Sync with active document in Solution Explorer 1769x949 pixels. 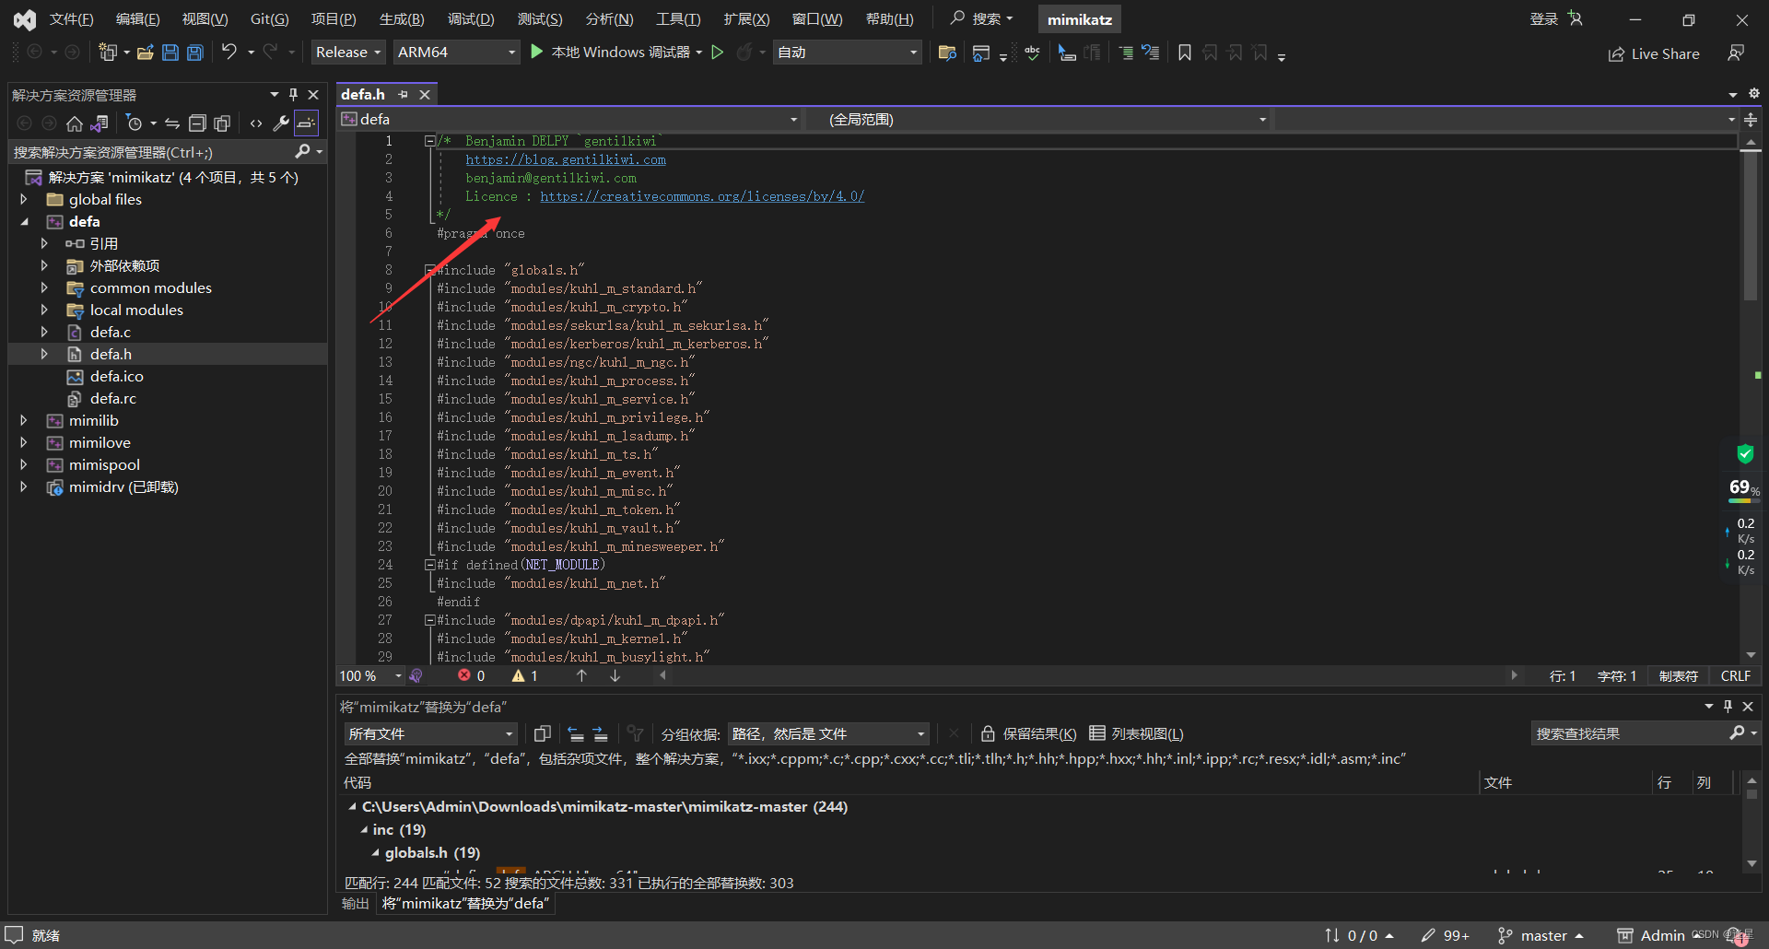coord(172,123)
